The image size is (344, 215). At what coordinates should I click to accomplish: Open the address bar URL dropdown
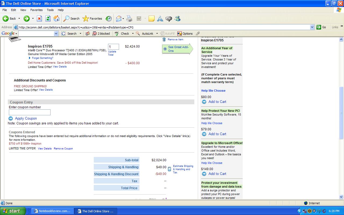(x=312, y=27)
